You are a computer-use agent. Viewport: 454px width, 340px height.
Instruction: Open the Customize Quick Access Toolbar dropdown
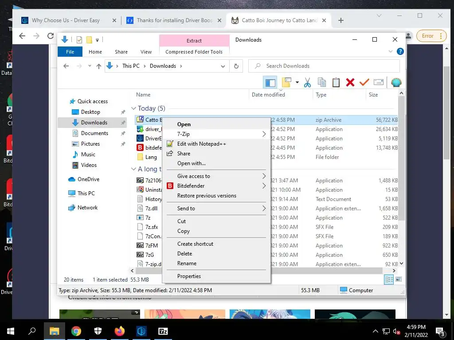[x=97, y=40]
